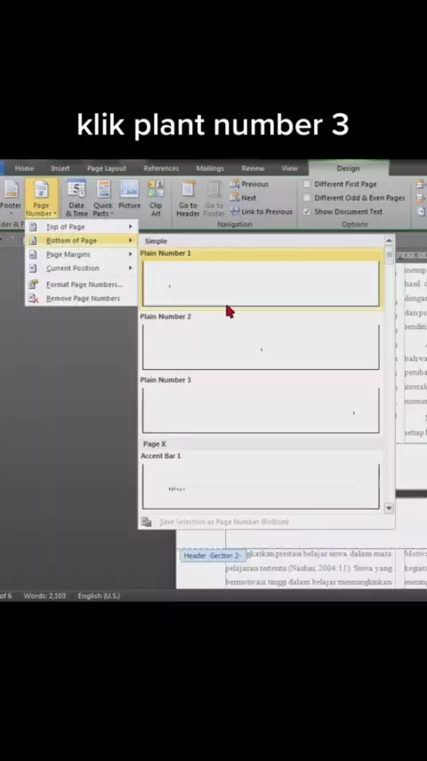This screenshot has height=761, width=427.
Task: Open the References ribbon tab
Action: point(161,168)
